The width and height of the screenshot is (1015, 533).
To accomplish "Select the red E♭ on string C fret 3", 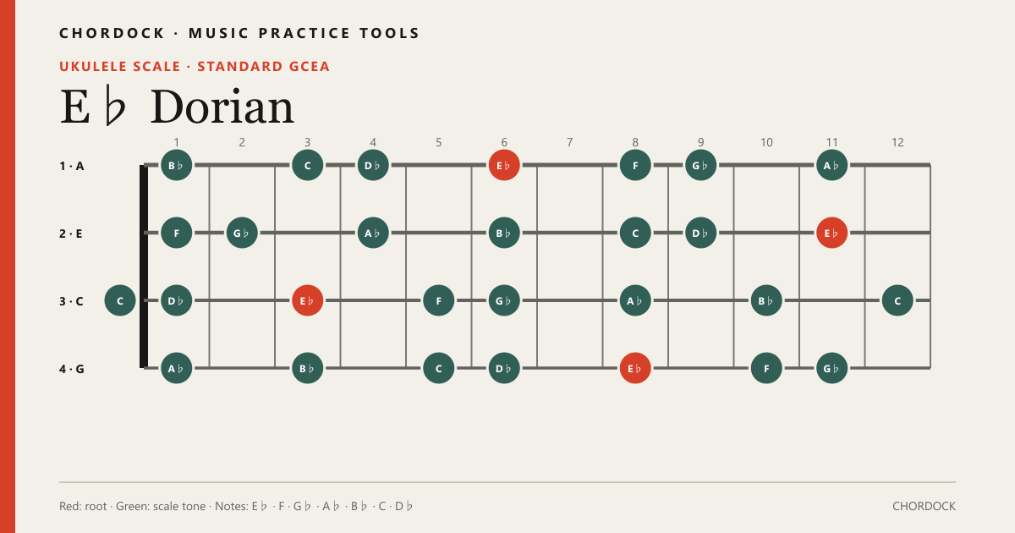I will click(x=308, y=300).
